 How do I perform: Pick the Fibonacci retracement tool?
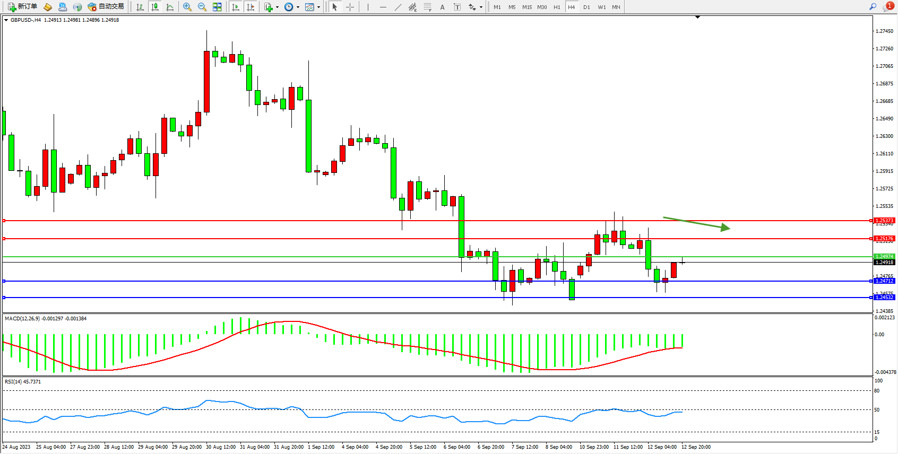427,7
